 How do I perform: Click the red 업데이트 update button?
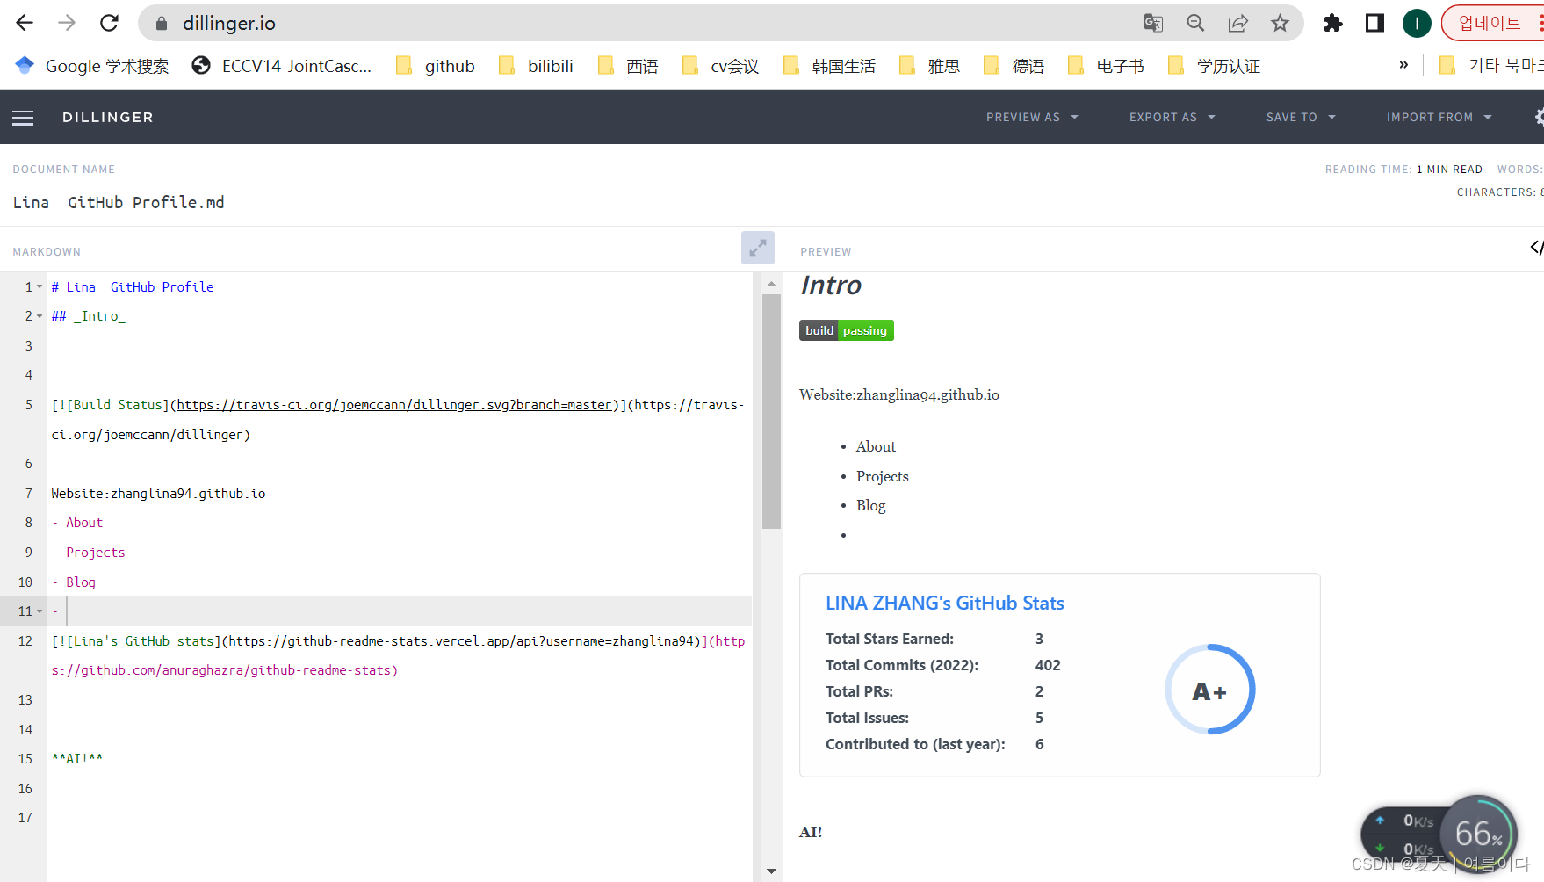(1492, 24)
